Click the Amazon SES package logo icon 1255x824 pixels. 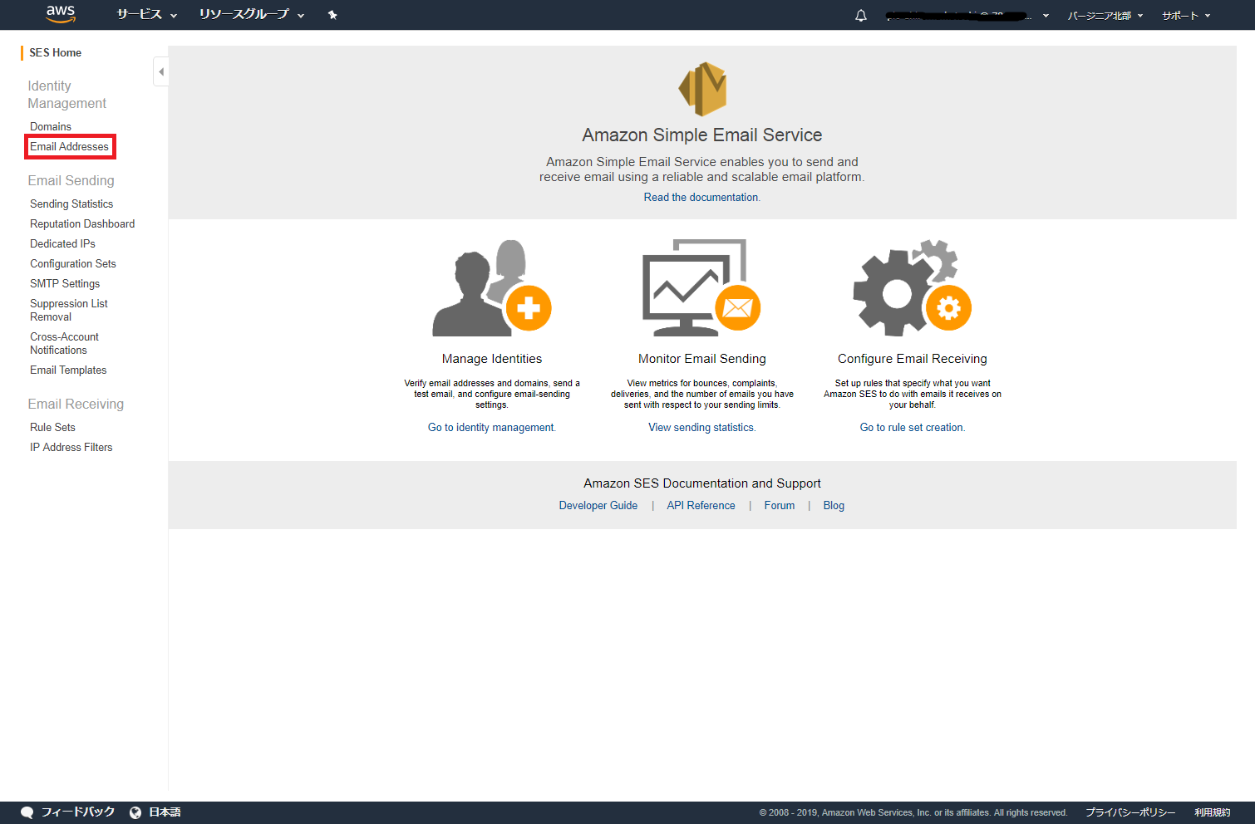[702, 89]
